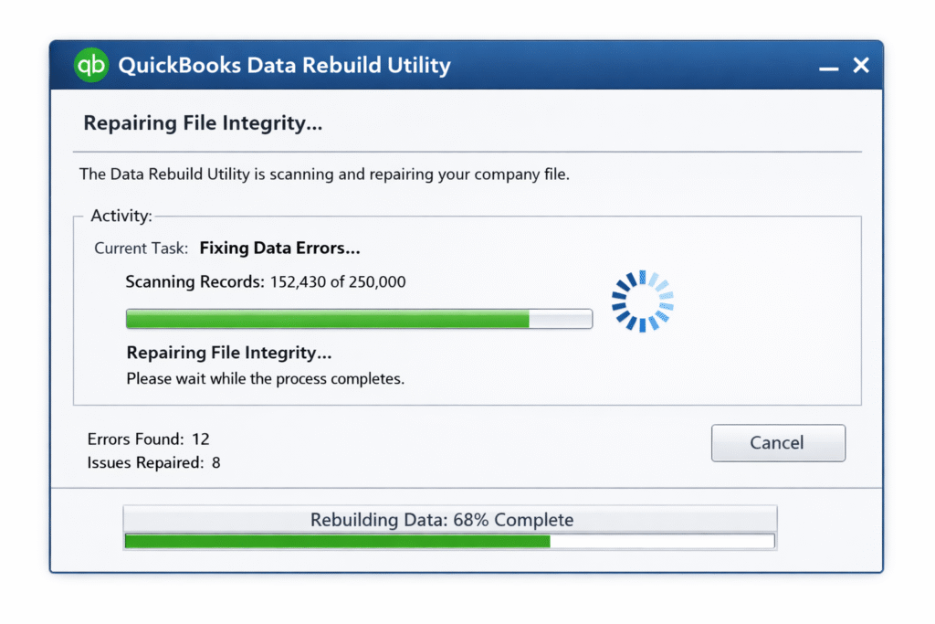Click the Repairing File Integrity heading
This screenshot has width=935, height=624.
pyautogui.click(x=202, y=122)
